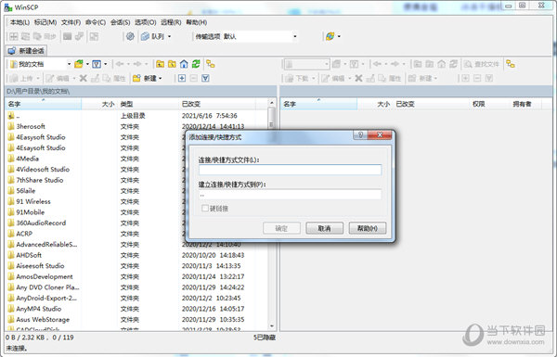Screen dimensions: 557x357
Task: Click the 帮助(H) button in dialog
Action: point(368,228)
